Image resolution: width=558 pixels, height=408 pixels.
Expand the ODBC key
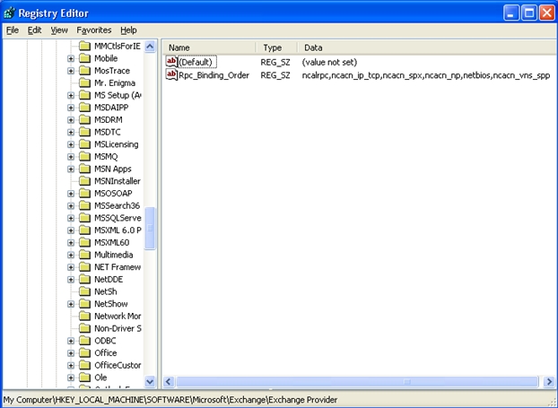(x=71, y=341)
